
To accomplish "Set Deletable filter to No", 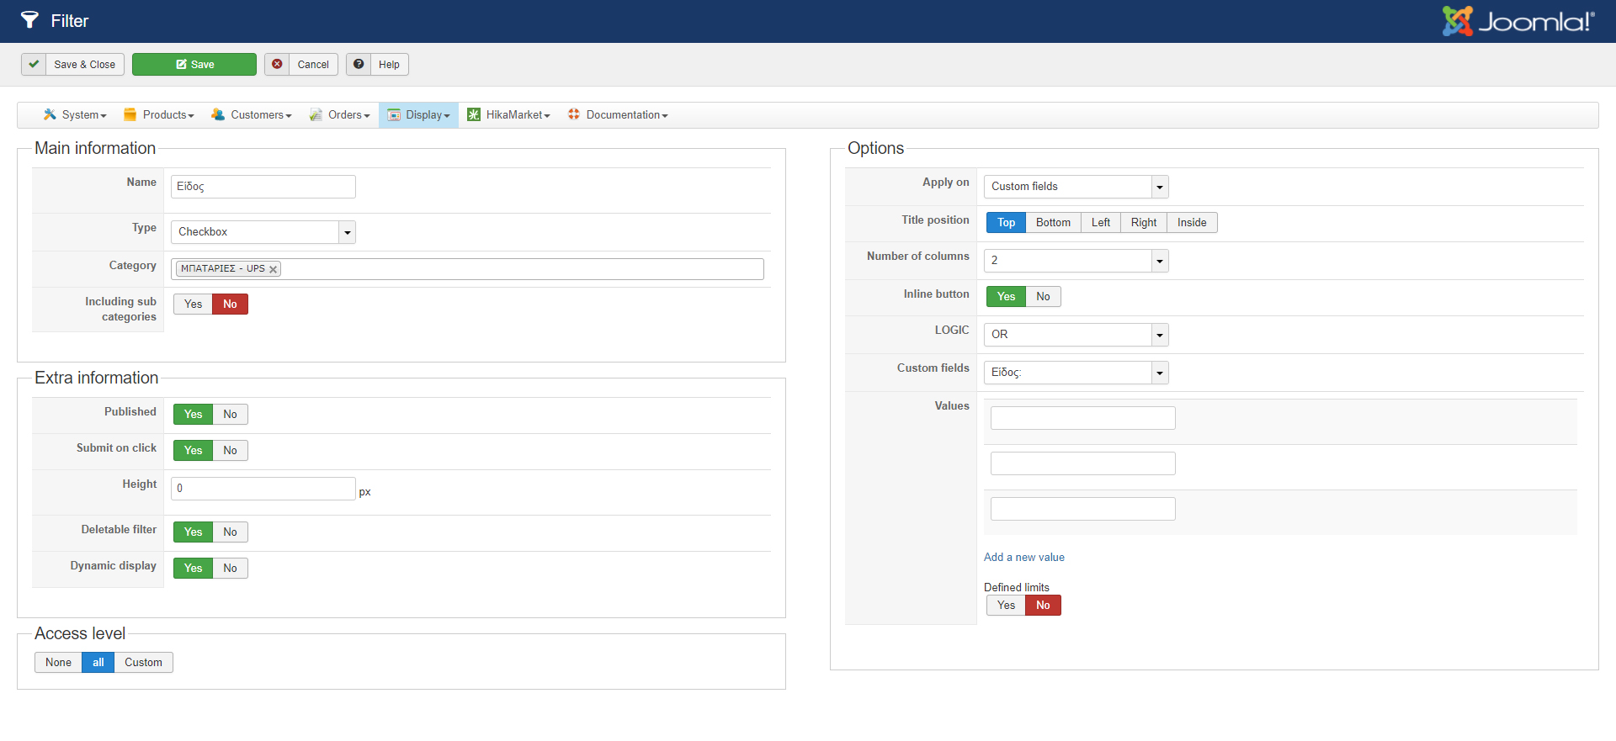I will 230,532.
